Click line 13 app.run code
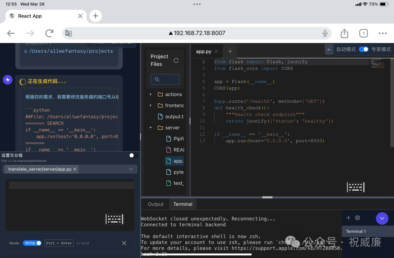Viewport: 394px width, 258px height. [275, 141]
